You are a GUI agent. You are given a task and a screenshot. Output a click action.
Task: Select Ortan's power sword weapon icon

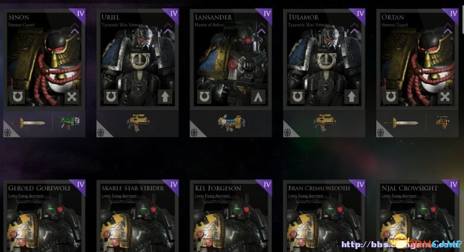click(401, 123)
